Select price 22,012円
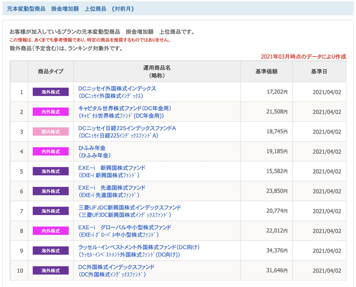Screen dimensions: 356x287 pyautogui.click(x=277, y=231)
